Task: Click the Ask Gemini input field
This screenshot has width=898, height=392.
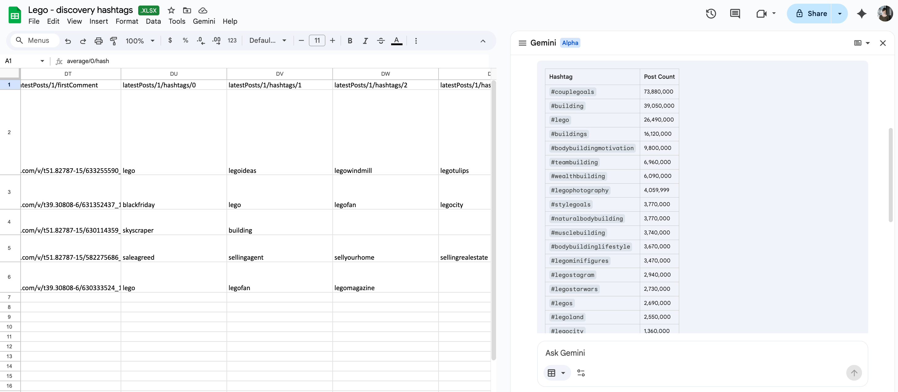Action: [694, 353]
